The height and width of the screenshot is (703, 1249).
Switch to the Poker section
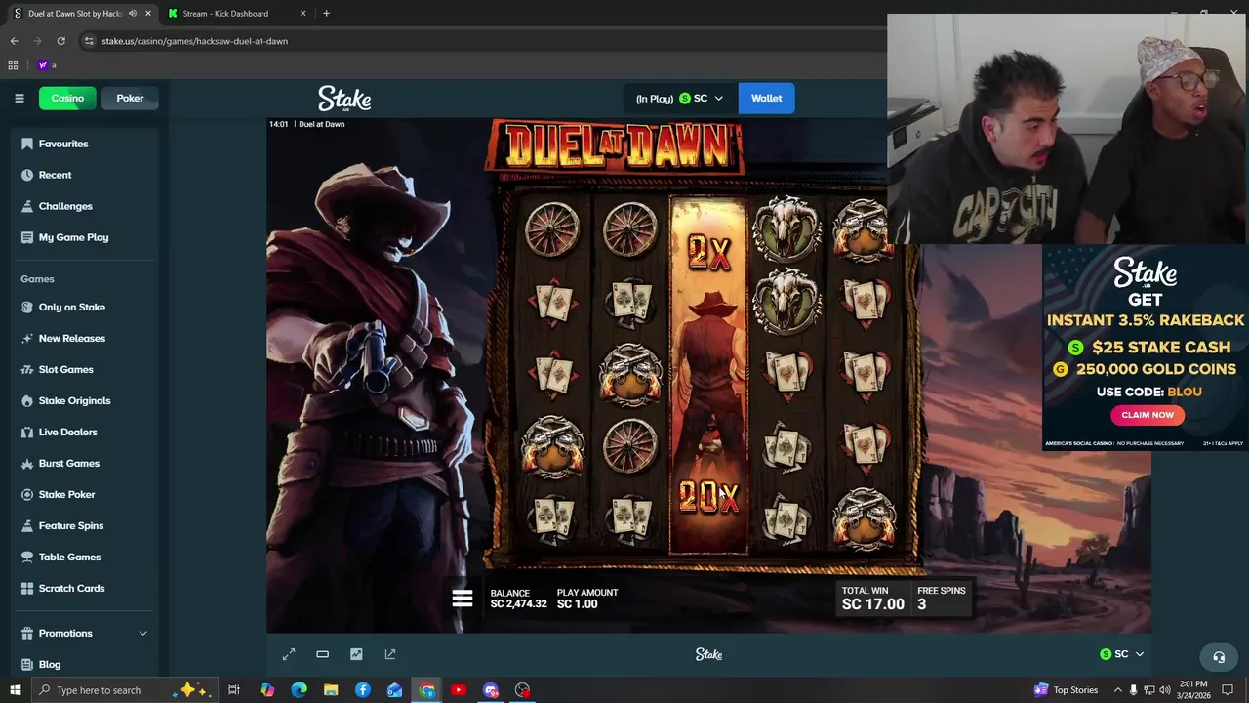[x=130, y=98]
